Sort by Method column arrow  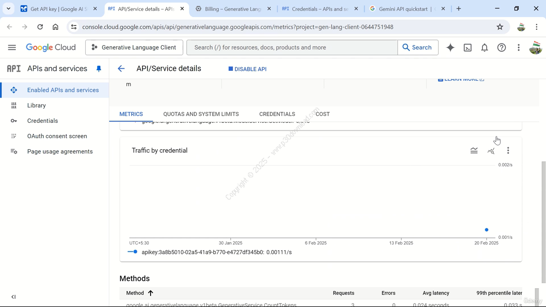coord(151,293)
